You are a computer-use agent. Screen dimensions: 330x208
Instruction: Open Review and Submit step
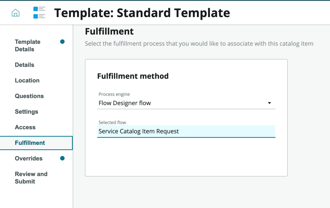coord(31,178)
